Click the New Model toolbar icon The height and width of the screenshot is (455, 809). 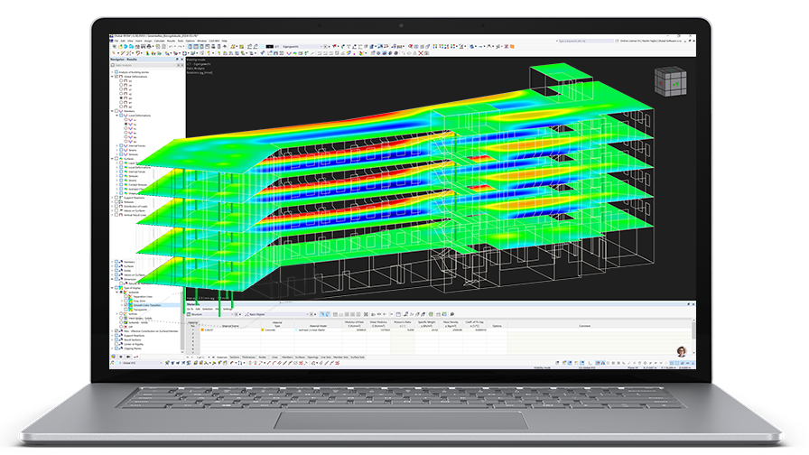[x=115, y=46]
